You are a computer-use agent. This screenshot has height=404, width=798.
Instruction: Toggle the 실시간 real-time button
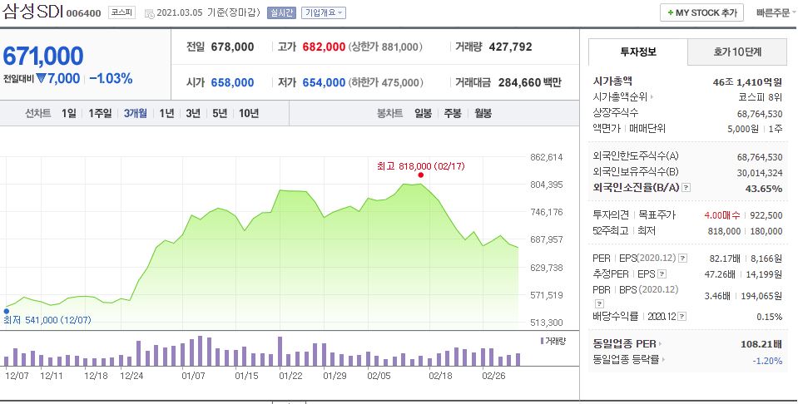coord(281,13)
